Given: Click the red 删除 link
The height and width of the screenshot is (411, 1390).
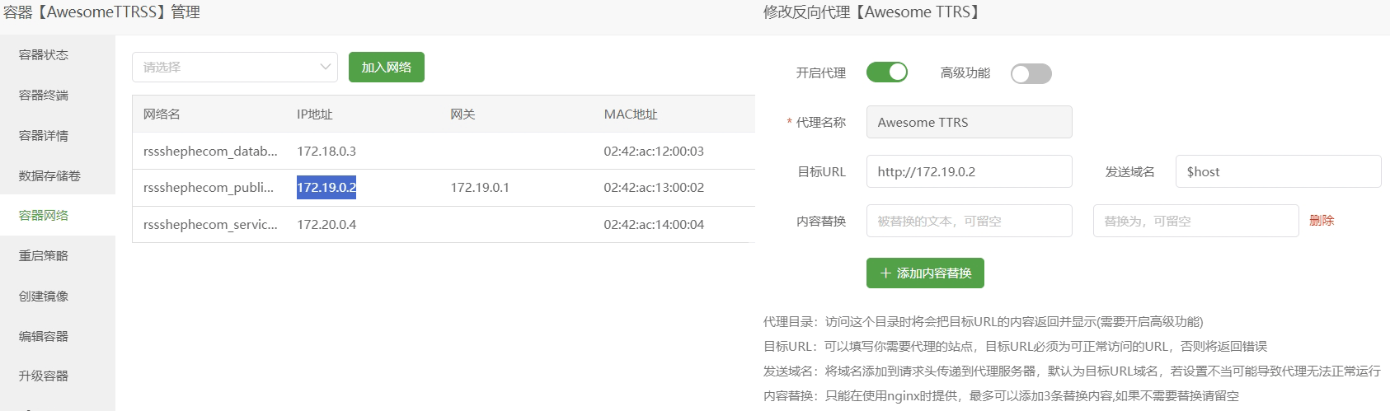Looking at the screenshot, I should coord(1321,221).
